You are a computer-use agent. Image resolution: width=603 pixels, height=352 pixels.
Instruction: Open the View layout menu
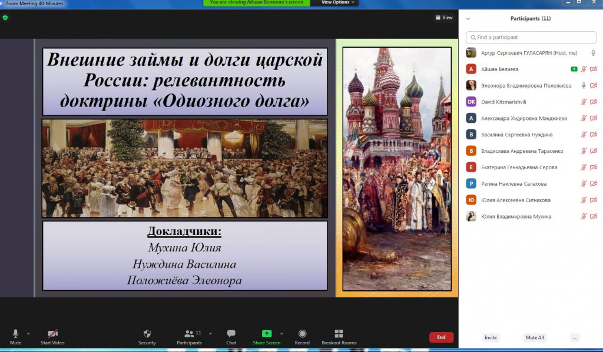pyautogui.click(x=444, y=17)
